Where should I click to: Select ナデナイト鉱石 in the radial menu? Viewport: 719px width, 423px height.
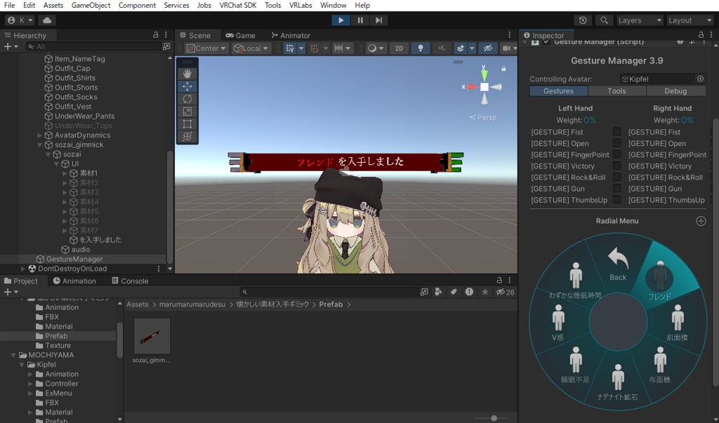tap(617, 383)
